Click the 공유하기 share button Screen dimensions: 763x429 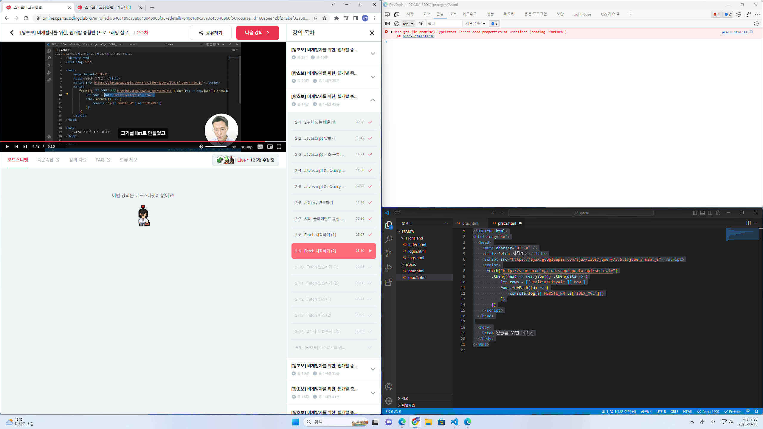tap(211, 33)
